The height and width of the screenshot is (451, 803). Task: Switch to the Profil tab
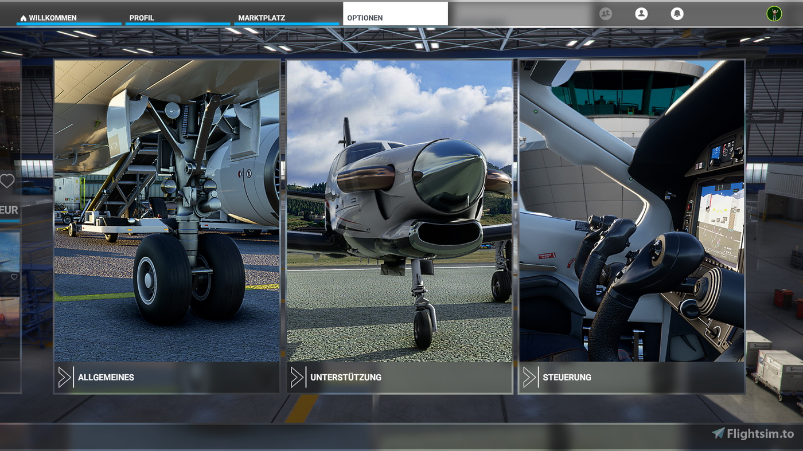142,17
